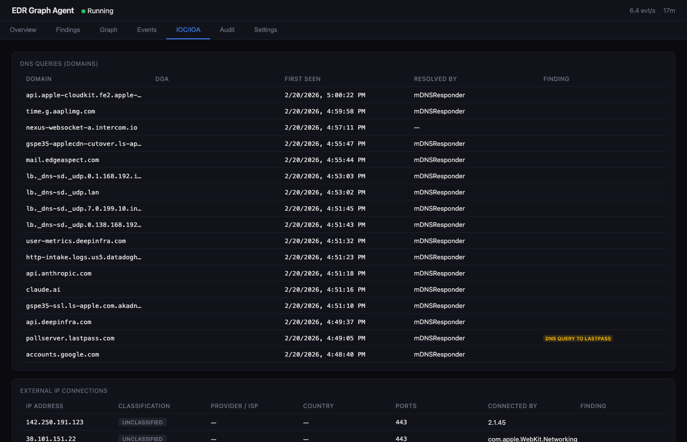Screen dimensions: 687x442
Task: Select the accounts.google.com domain
Action: click(62, 355)
